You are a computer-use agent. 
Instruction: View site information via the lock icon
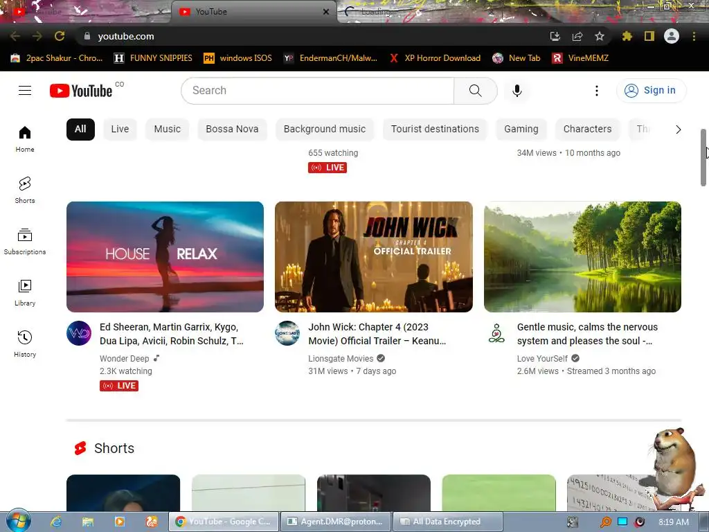tap(87, 36)
